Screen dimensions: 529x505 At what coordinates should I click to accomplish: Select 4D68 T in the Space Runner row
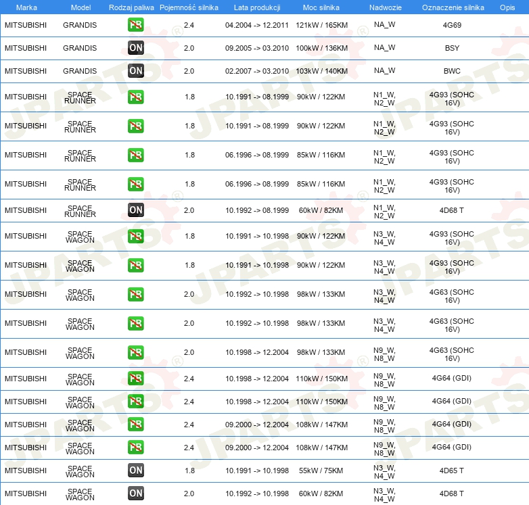click(451, 210)
